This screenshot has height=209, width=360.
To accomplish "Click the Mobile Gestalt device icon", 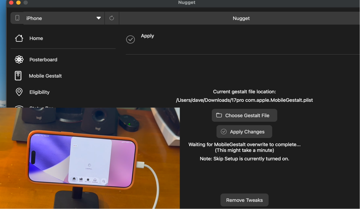I will click(18, 75).
